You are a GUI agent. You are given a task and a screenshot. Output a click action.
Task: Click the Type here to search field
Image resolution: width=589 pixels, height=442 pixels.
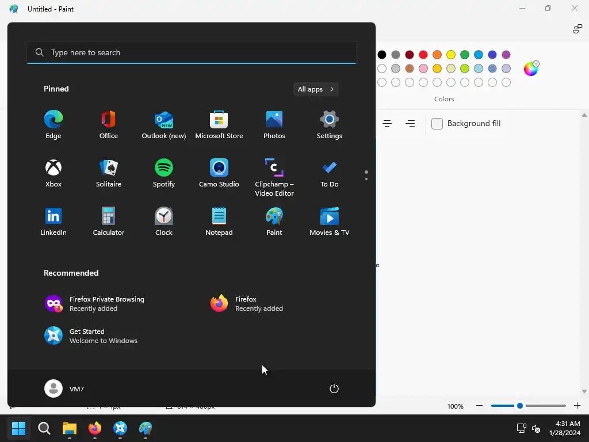pyautogui.click(x=192, y=52)
